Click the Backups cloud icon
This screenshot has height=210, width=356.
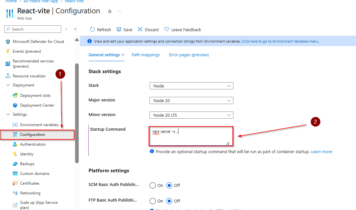(x=15, y=164)
